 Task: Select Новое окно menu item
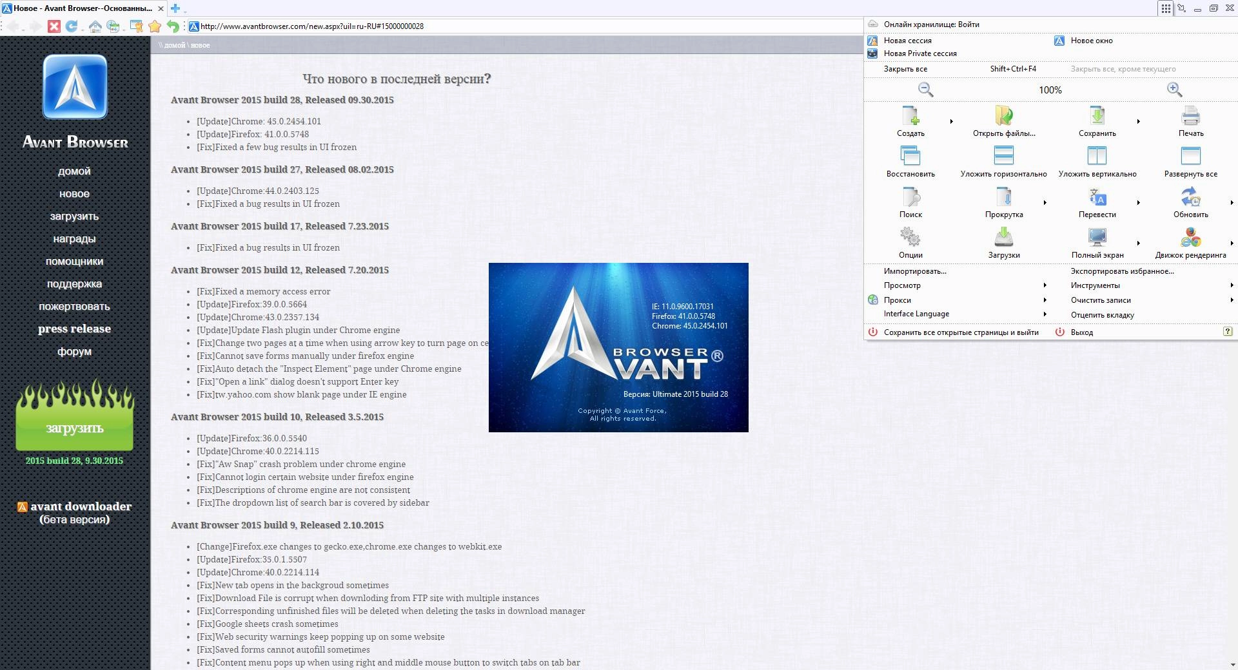coord(1092,41)
